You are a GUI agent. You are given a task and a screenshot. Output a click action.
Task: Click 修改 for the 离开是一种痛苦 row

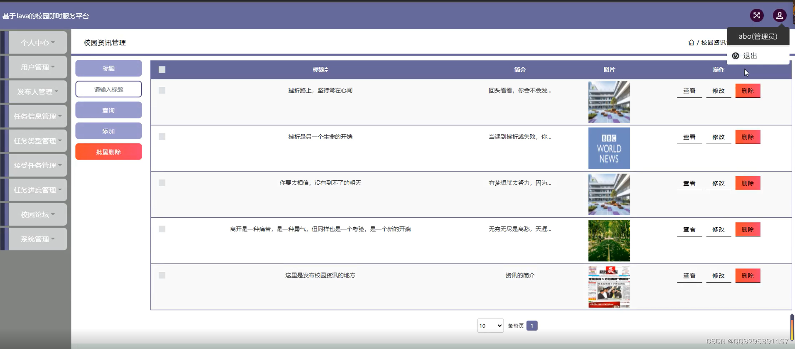tap(719, 229)
